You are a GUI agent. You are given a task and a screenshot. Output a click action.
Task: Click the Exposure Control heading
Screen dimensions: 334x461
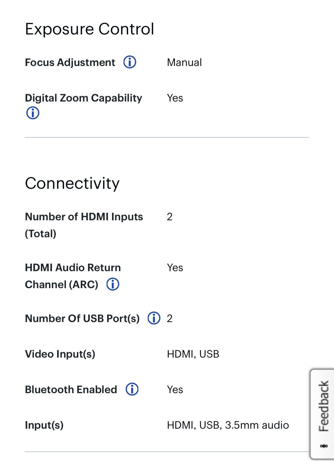point(89,29)
